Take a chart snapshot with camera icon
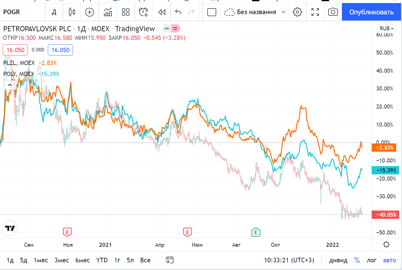 333,12
